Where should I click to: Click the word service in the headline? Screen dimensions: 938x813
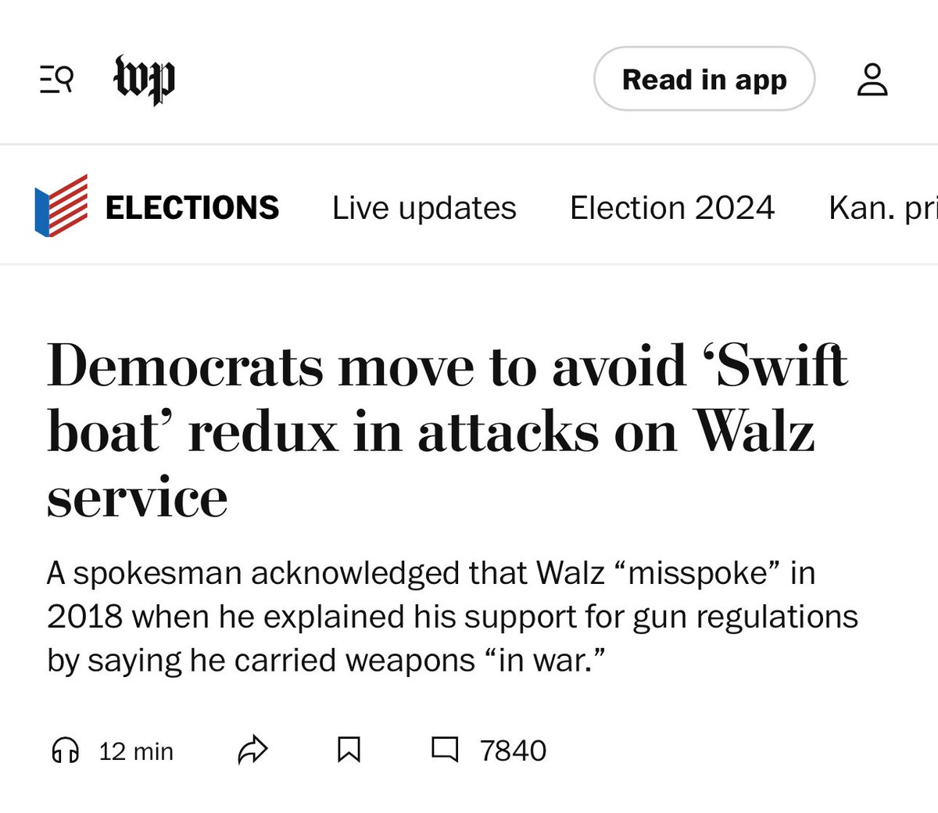(x=138, y=497)
